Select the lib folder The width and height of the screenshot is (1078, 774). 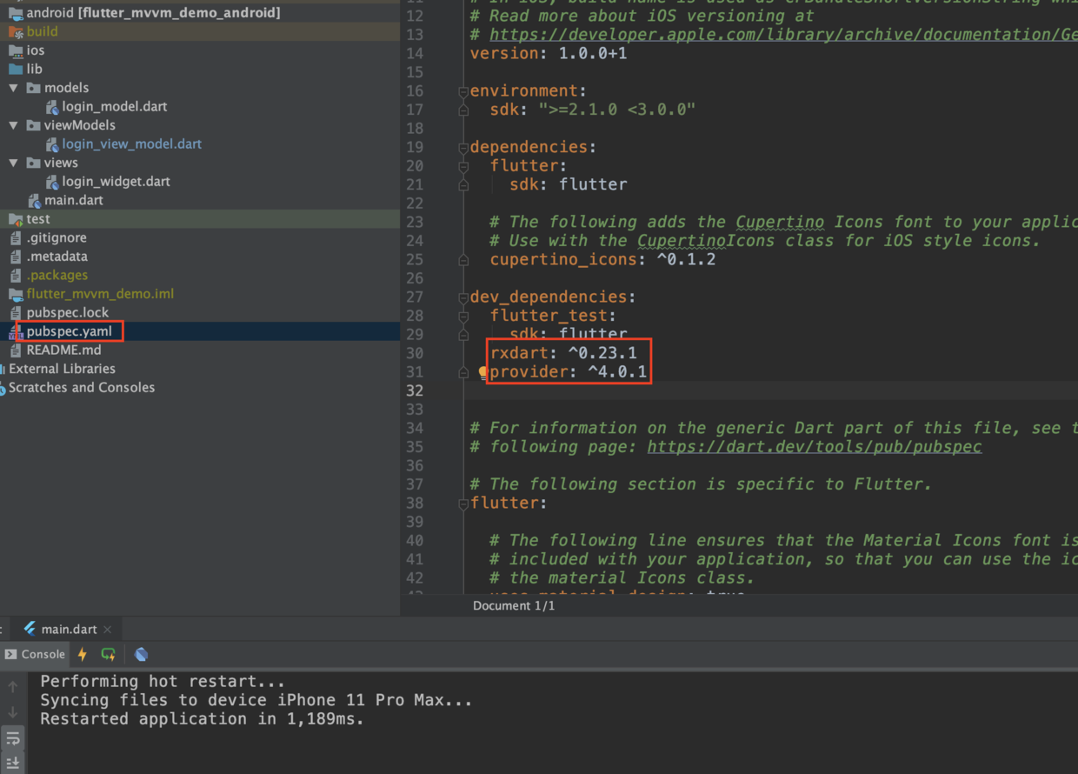coord(34,69)
